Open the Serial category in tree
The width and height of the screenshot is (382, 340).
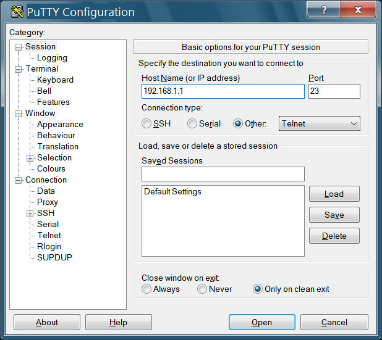[x=48, y=224]
